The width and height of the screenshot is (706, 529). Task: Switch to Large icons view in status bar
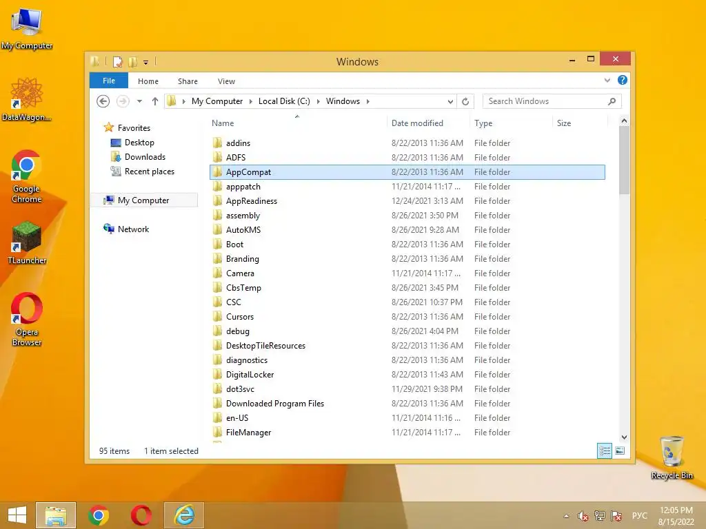pyautogui.click(x=620, y=450)
